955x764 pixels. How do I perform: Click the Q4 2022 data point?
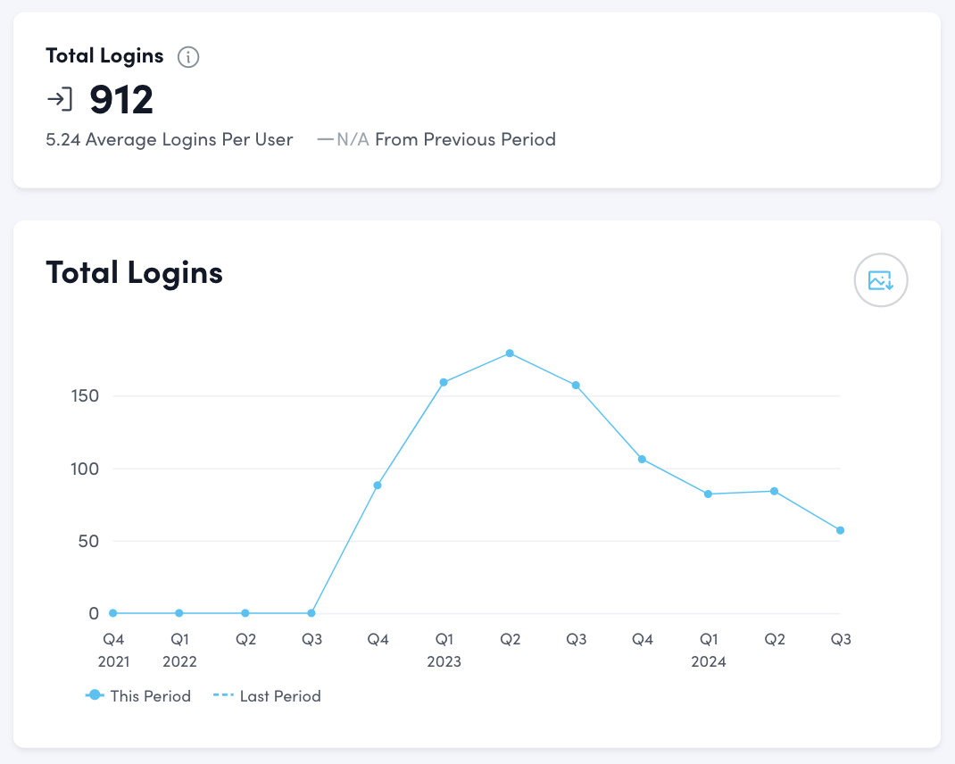(x=378, y=486)
